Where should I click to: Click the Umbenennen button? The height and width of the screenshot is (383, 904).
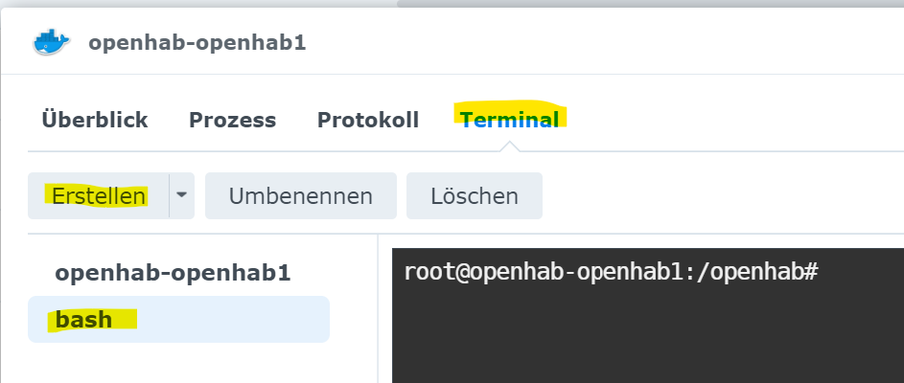coord(300,196)
